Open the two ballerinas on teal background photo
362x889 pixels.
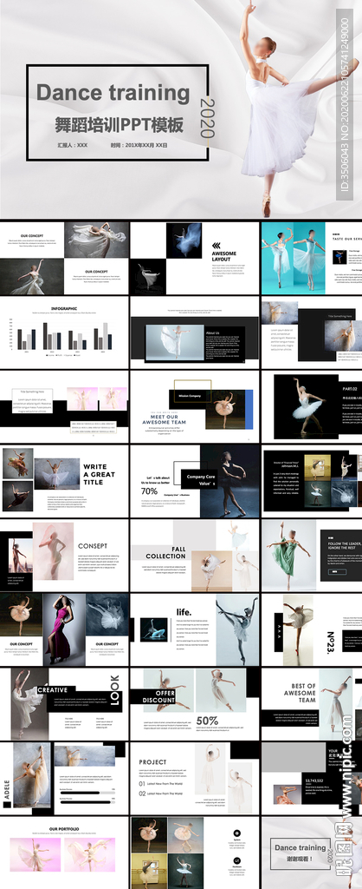coord(293,256)
